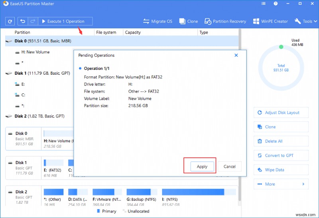319x218 pixels.
Task: Click Adjust Disk Layout button
Action: pos(281,113)
